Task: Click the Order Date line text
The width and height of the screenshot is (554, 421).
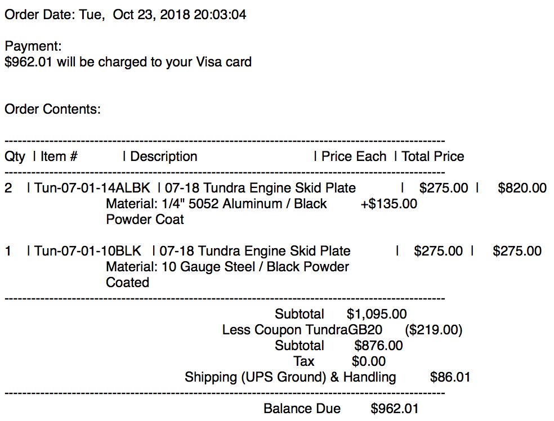Action: tap(126, 15)
